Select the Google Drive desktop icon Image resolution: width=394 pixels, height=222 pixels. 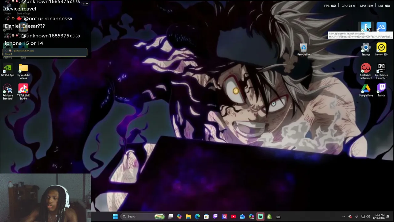pos(366,90)
